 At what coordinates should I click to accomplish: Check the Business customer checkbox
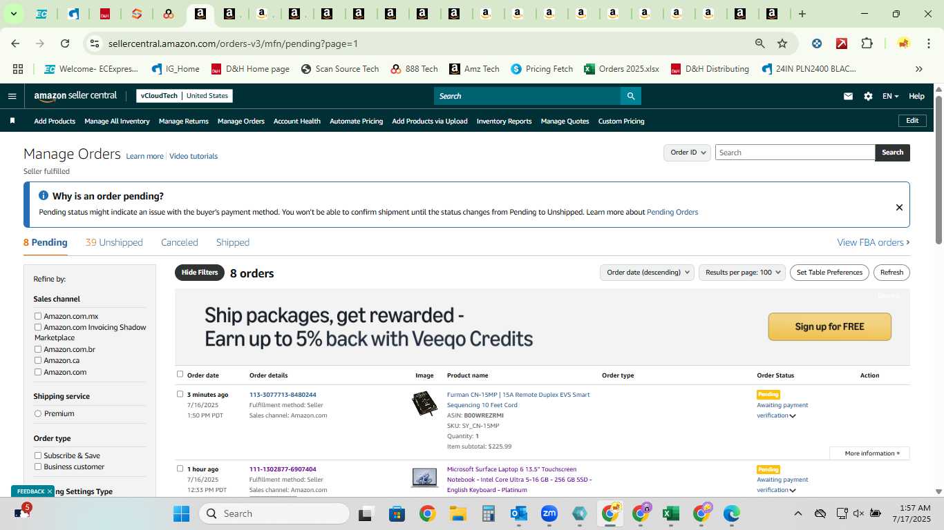tap(38, 467)
